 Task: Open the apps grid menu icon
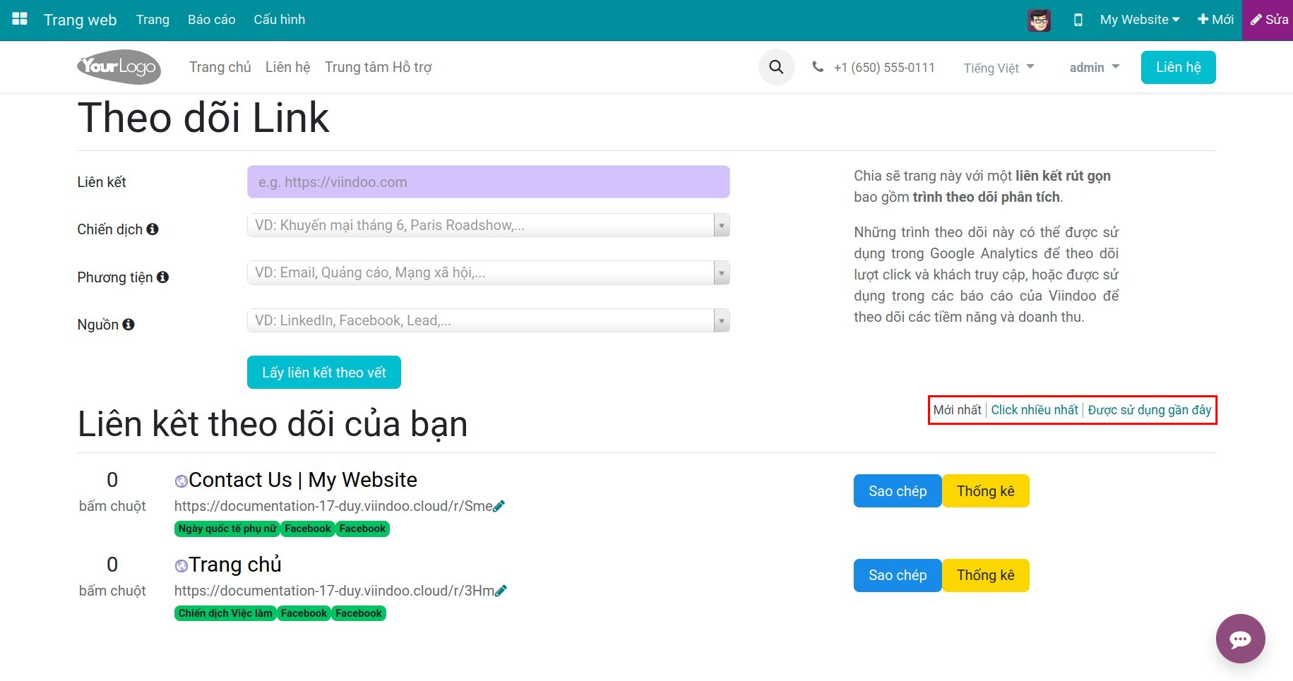(x=20, y=19)
